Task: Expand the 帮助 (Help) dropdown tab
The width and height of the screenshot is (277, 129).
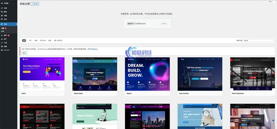Action: coord(270,2)
